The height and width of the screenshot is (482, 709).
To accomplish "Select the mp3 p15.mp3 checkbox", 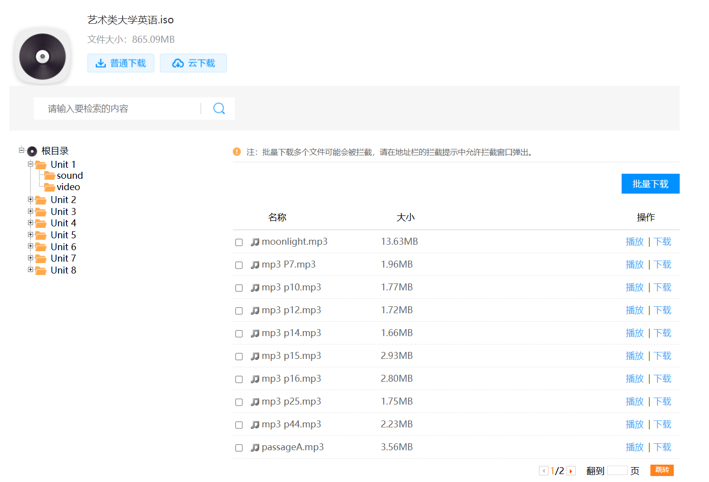I will [x=239, y=356].
